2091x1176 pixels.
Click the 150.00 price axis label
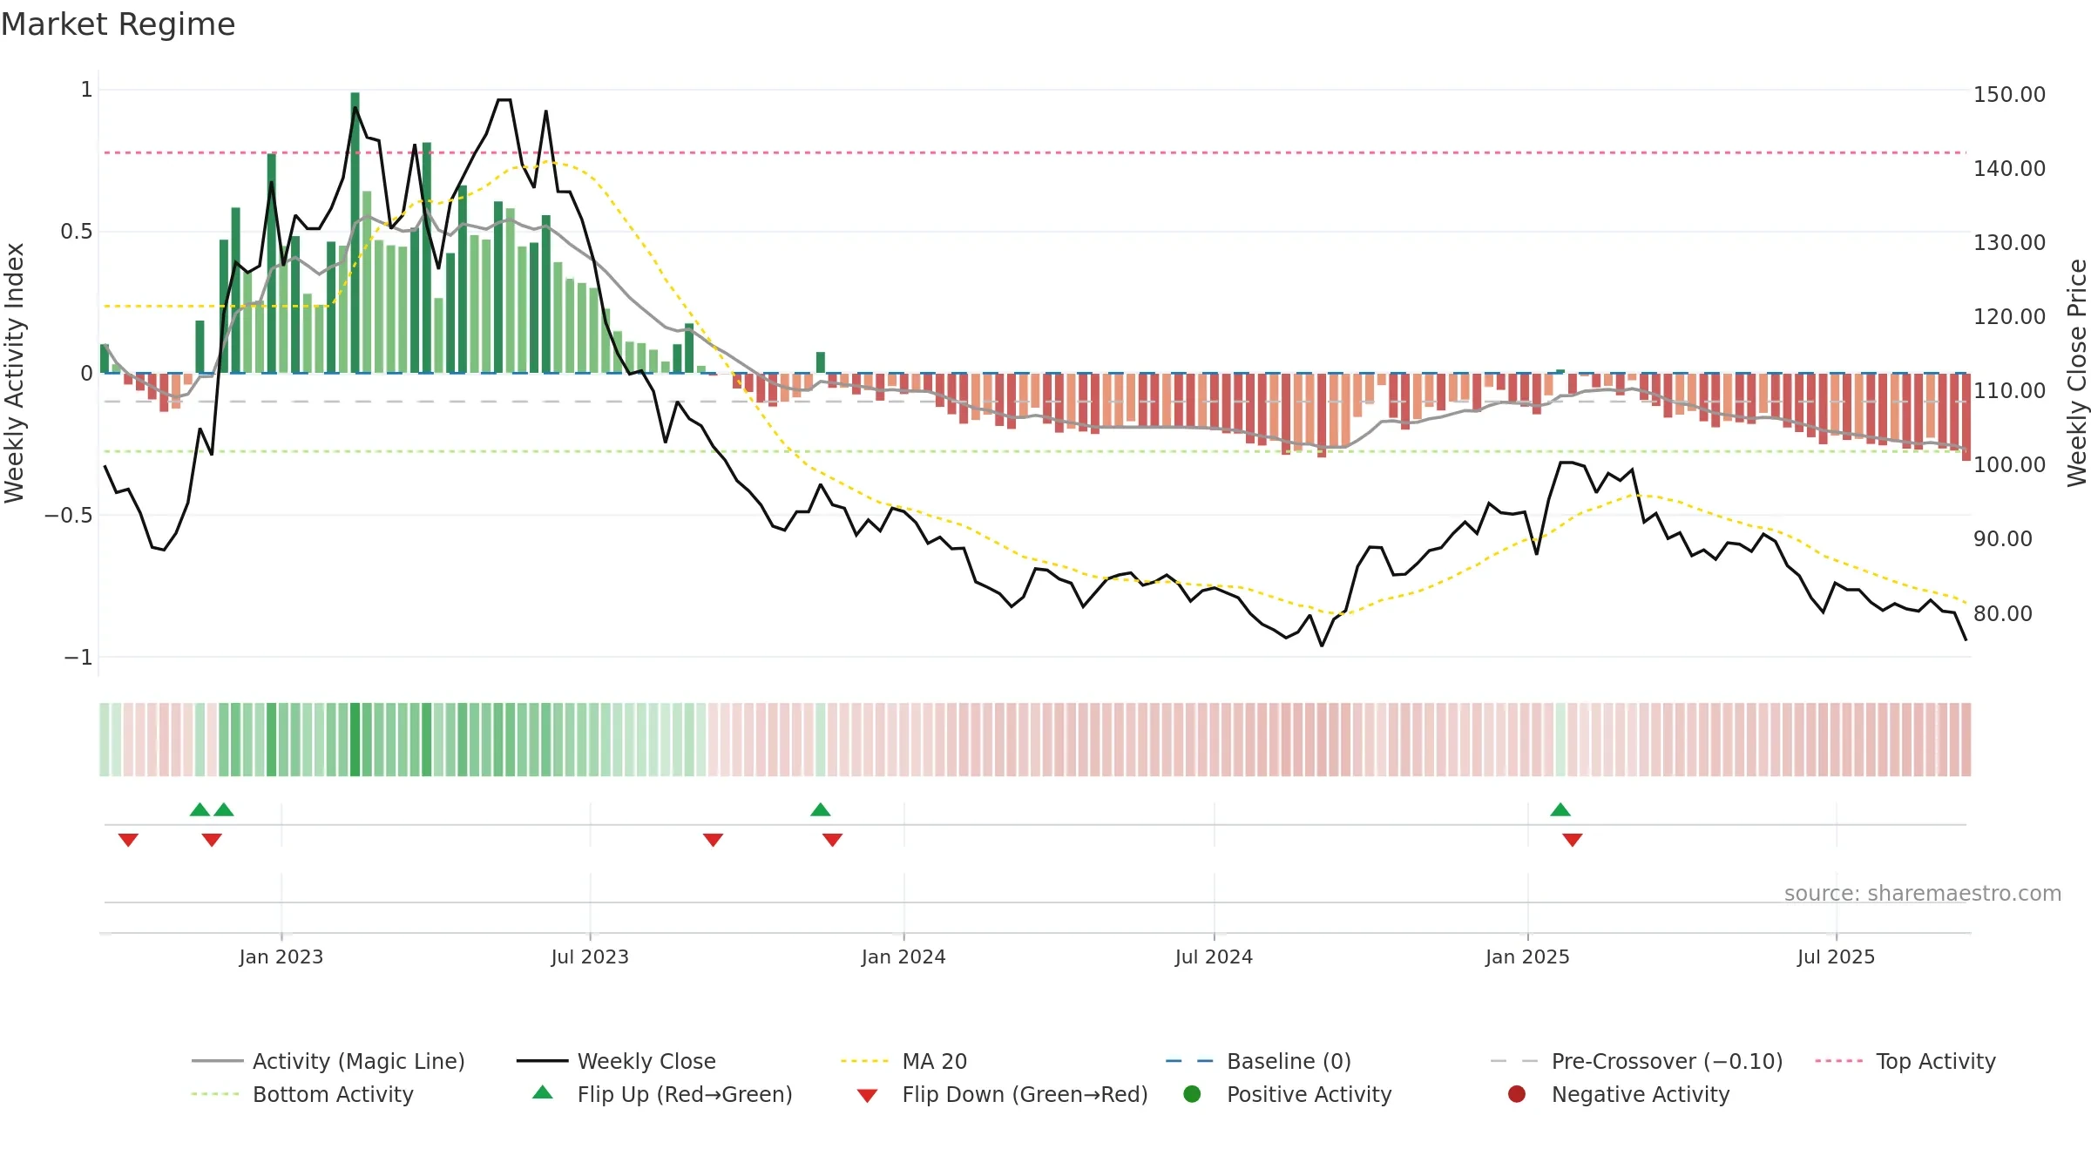(2009, 94)
